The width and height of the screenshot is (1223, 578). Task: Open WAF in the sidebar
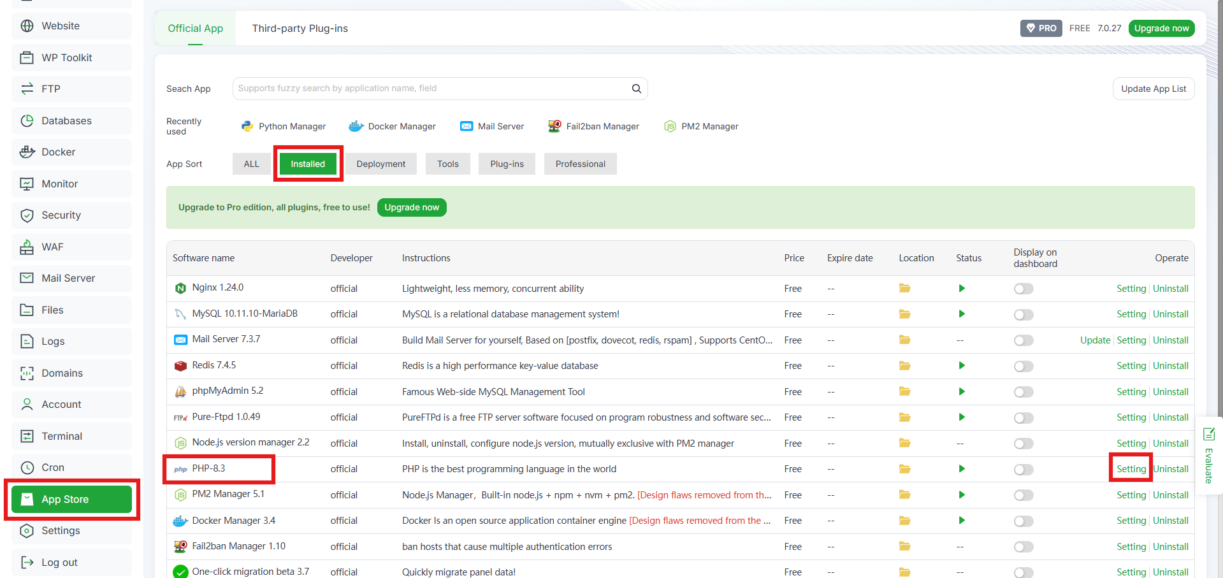coord(71,247)
